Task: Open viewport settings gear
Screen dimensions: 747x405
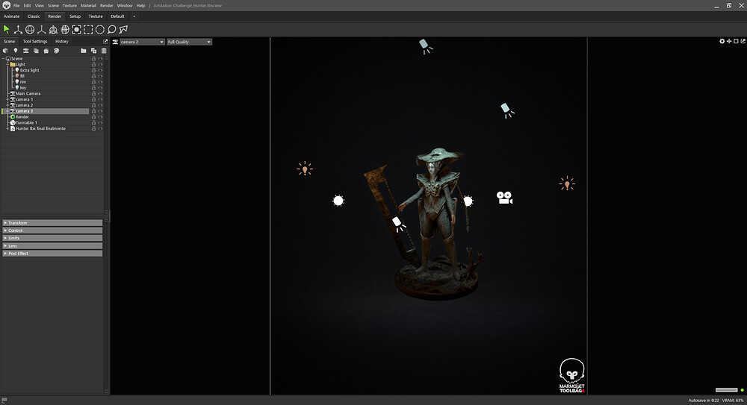Action: pos(722,42)
